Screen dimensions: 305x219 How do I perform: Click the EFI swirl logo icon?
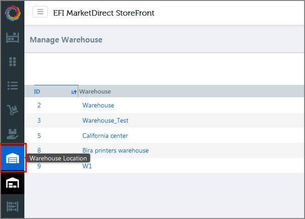pos(12,13)
